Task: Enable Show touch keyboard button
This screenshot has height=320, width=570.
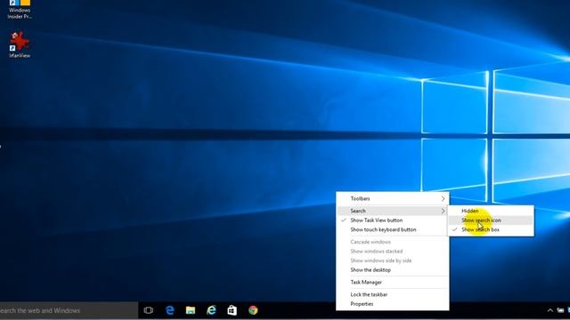Action: coord(393,229)
